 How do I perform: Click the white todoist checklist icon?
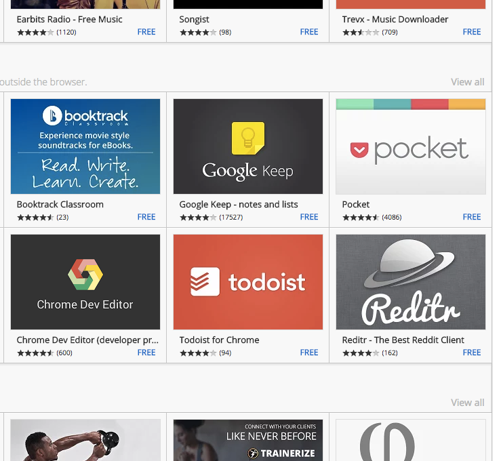point(205,282)
